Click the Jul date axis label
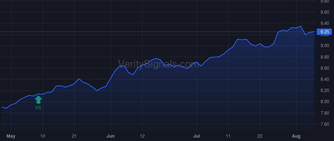334x141 pixels. pos(197,136)
